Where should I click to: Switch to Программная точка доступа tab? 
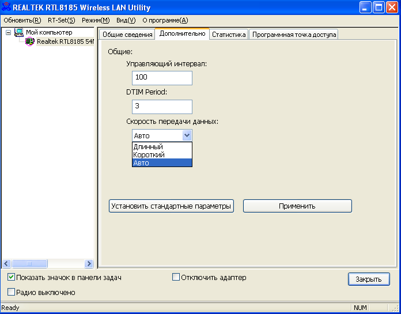point(294,35)
